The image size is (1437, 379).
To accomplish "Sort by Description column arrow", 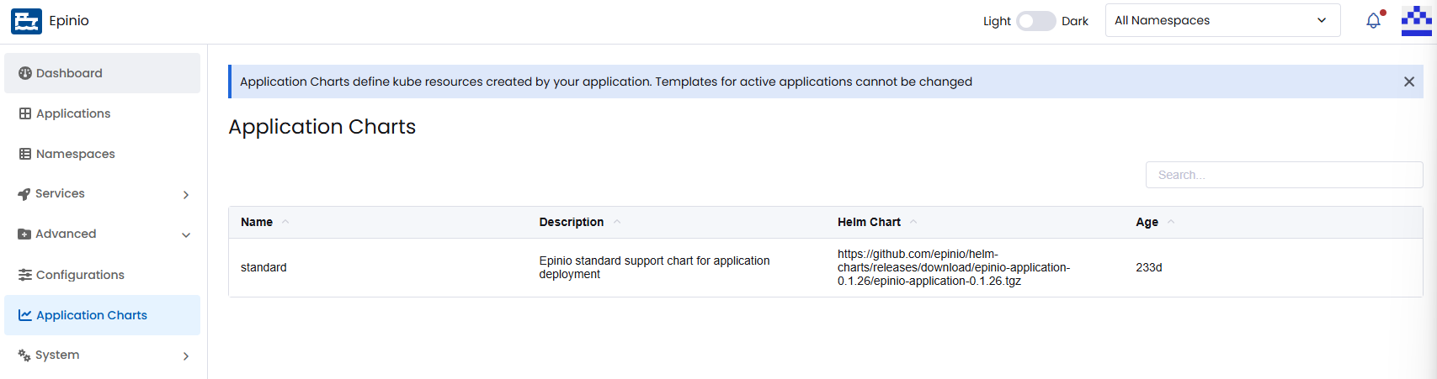I will point(617,222).
